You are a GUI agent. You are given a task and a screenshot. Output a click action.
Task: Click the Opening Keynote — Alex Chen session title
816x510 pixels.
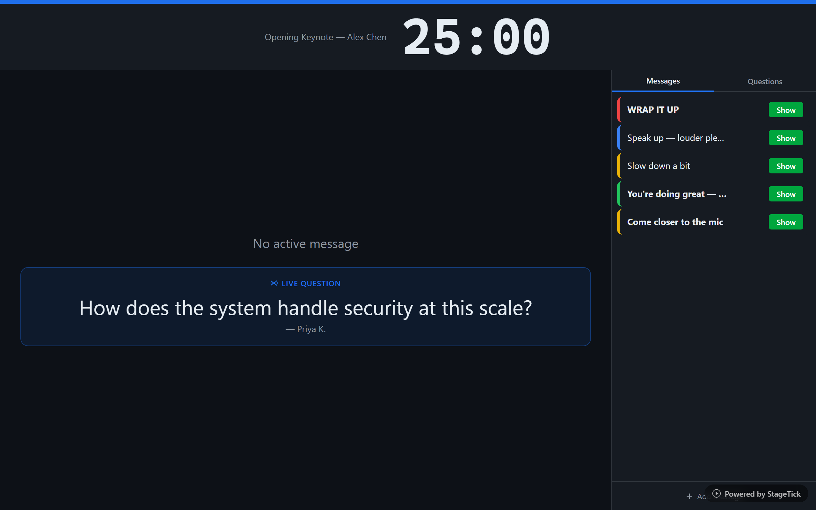(x=325, y=37)
